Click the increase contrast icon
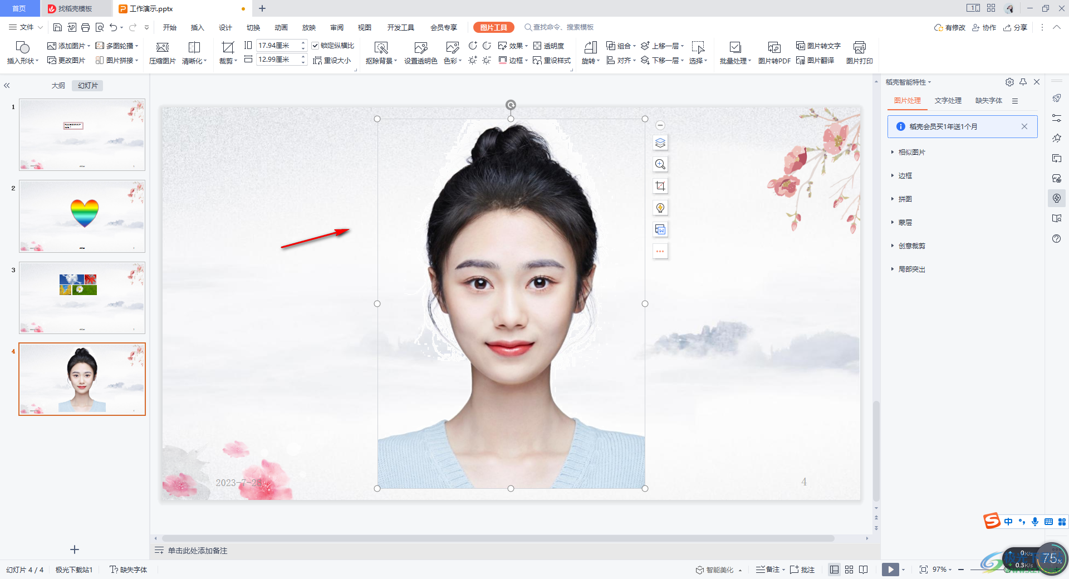This screenshot has height=579, width=1069. click(473, 46)
